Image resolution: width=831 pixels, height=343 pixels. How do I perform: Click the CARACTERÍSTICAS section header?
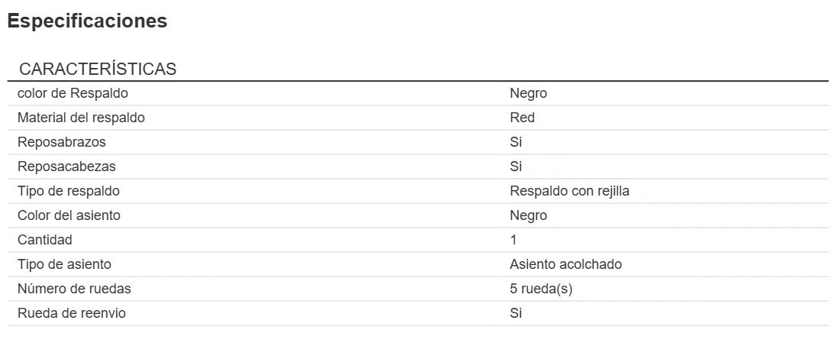98,70
